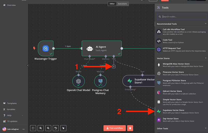The image size is (208, 133).
Task: Select the AI Agent node
Action: 101,48
